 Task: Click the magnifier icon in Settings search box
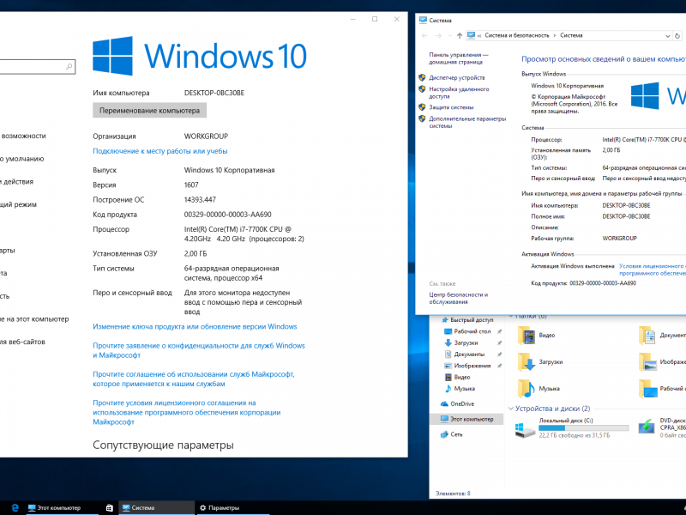(69, 67)
